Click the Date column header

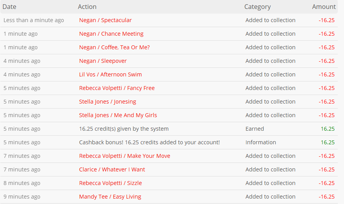point(9,7)
